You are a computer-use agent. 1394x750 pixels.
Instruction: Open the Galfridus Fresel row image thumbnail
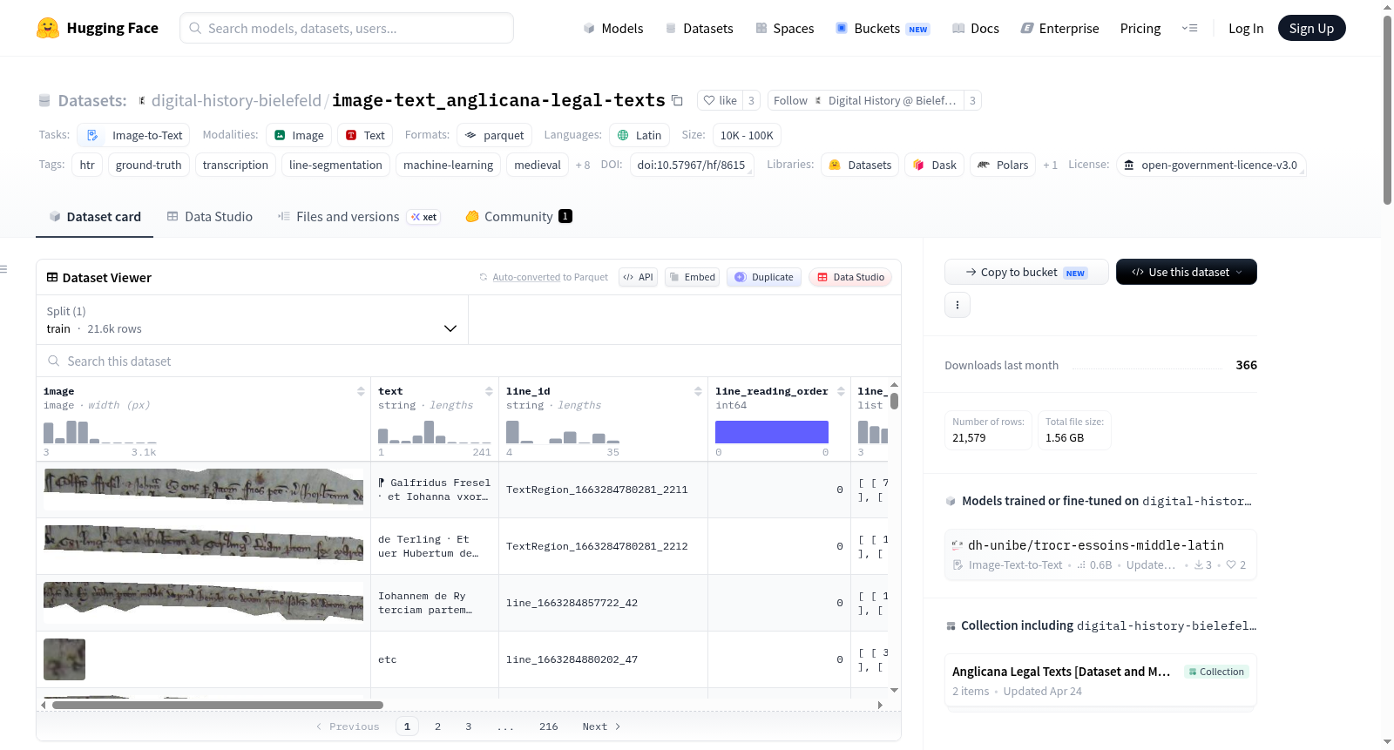click(x=203, y=490)
